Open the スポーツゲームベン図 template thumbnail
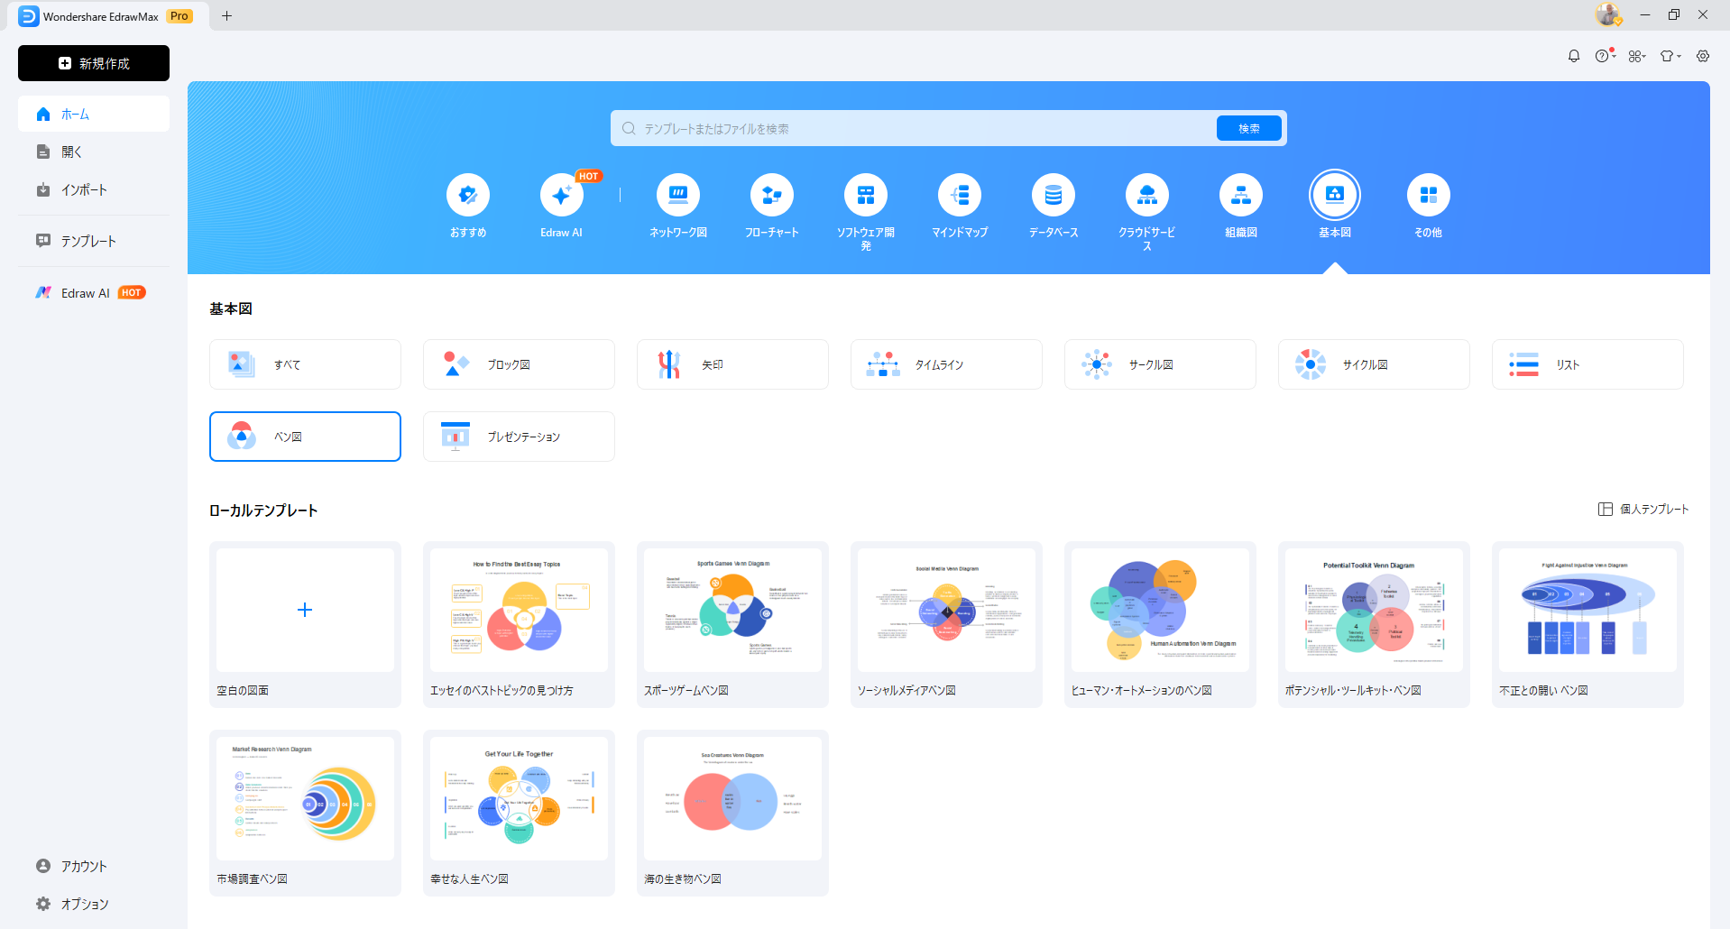The height and width of the screenshot is (929, 1730). (732, 610)
